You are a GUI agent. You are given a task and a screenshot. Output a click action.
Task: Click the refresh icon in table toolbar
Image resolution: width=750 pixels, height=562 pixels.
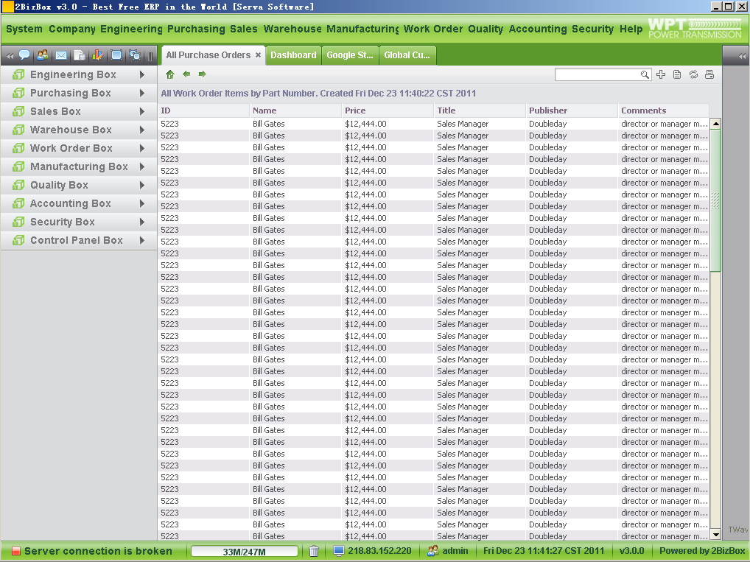pos(693,74)
